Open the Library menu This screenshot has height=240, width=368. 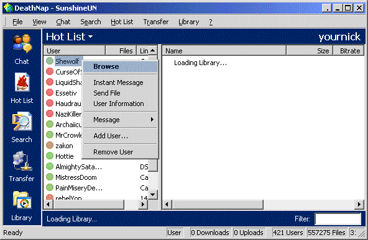pos(189,22)
